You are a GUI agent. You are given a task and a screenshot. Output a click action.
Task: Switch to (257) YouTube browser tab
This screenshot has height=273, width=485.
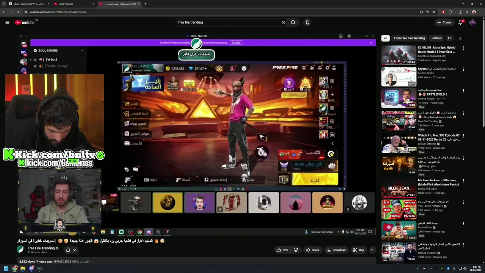click(75, 4)
